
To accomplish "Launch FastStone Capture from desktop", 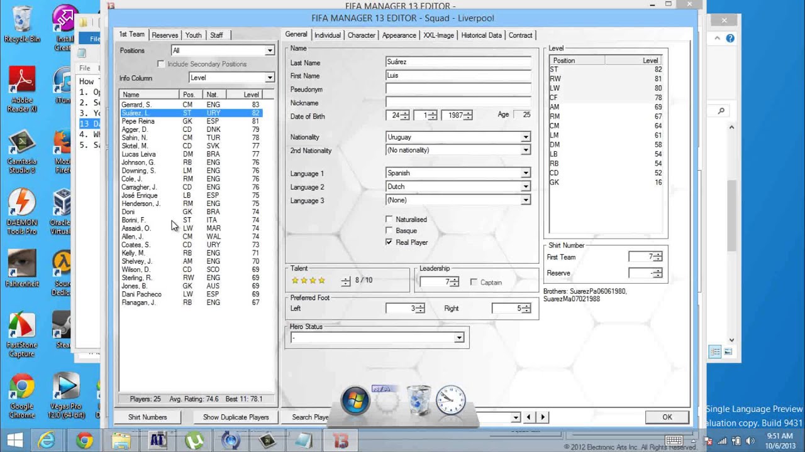I will click(x=22, y=335).
